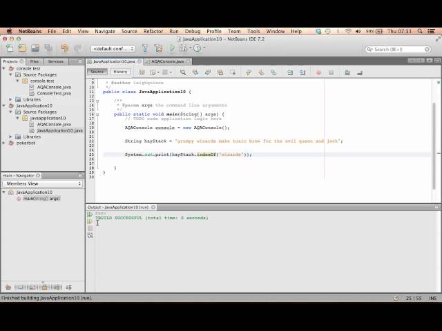442x331 pixels.
Task: Toggle Rectangular Selection mode
Action: (233, 72)
